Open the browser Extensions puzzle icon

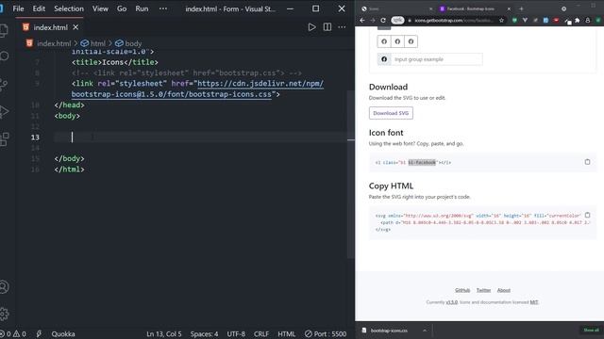click(577, 21)
